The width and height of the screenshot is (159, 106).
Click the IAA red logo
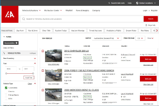click(10, 14)
